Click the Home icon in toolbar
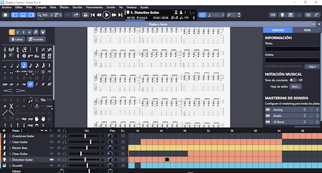Screen dimensions: 322x173 coord(5,15)
